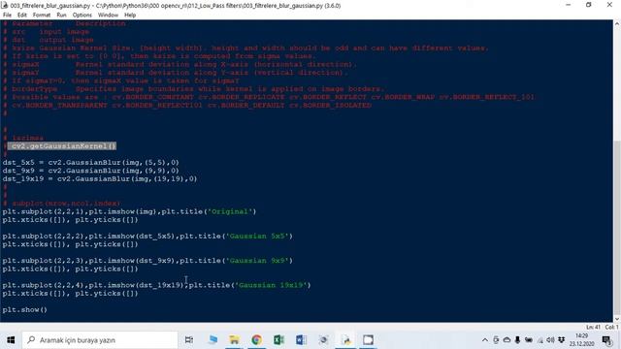Screen dimensions: 621x349
Task: Open the Edit menu
Action: coord(21,16)
